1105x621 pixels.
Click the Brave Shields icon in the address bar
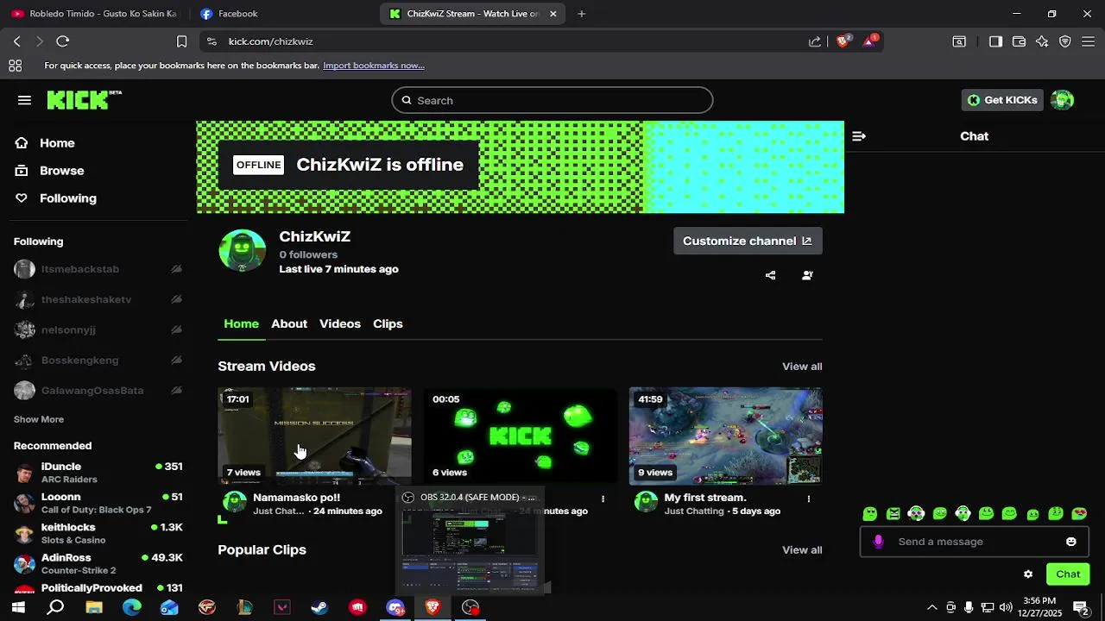click(843, 41)
